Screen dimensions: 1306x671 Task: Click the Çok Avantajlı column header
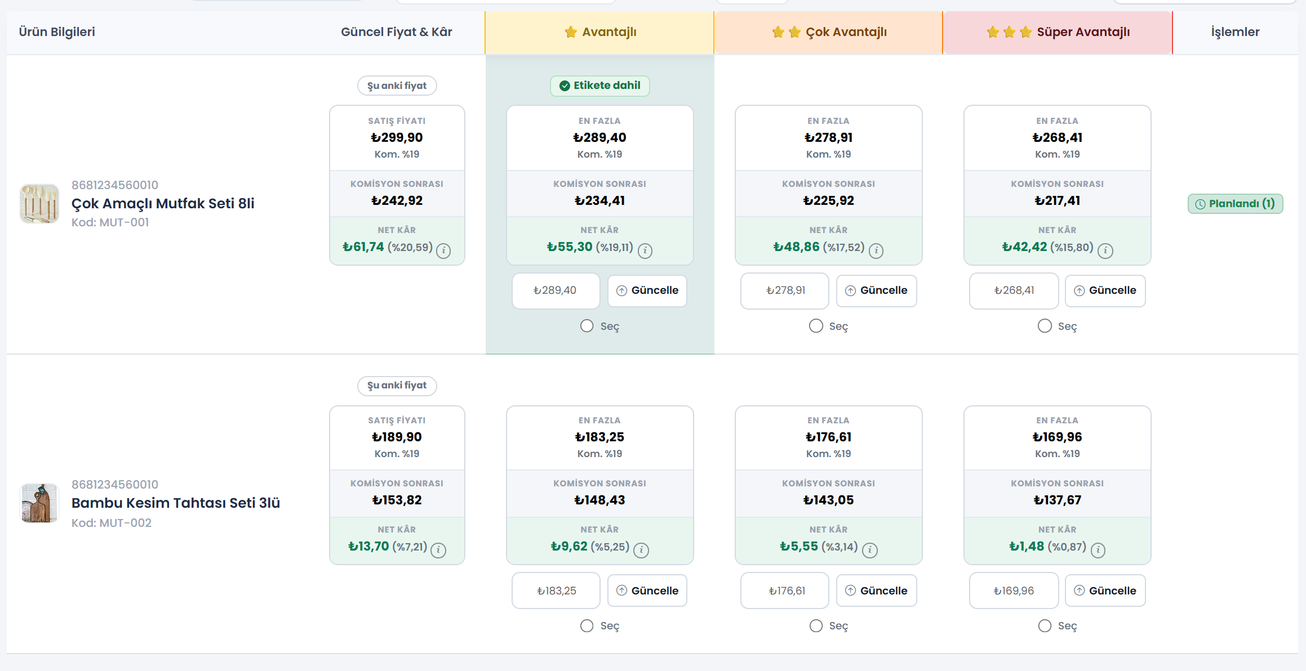click(x=828, y=32)
